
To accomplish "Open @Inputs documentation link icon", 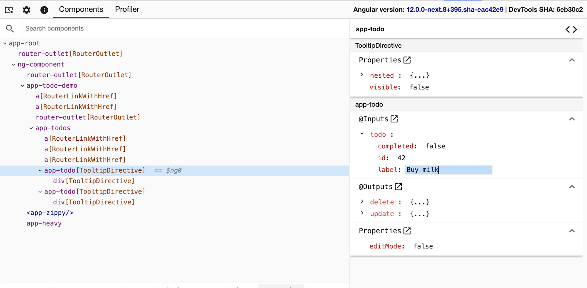I will tap(394, 119).
